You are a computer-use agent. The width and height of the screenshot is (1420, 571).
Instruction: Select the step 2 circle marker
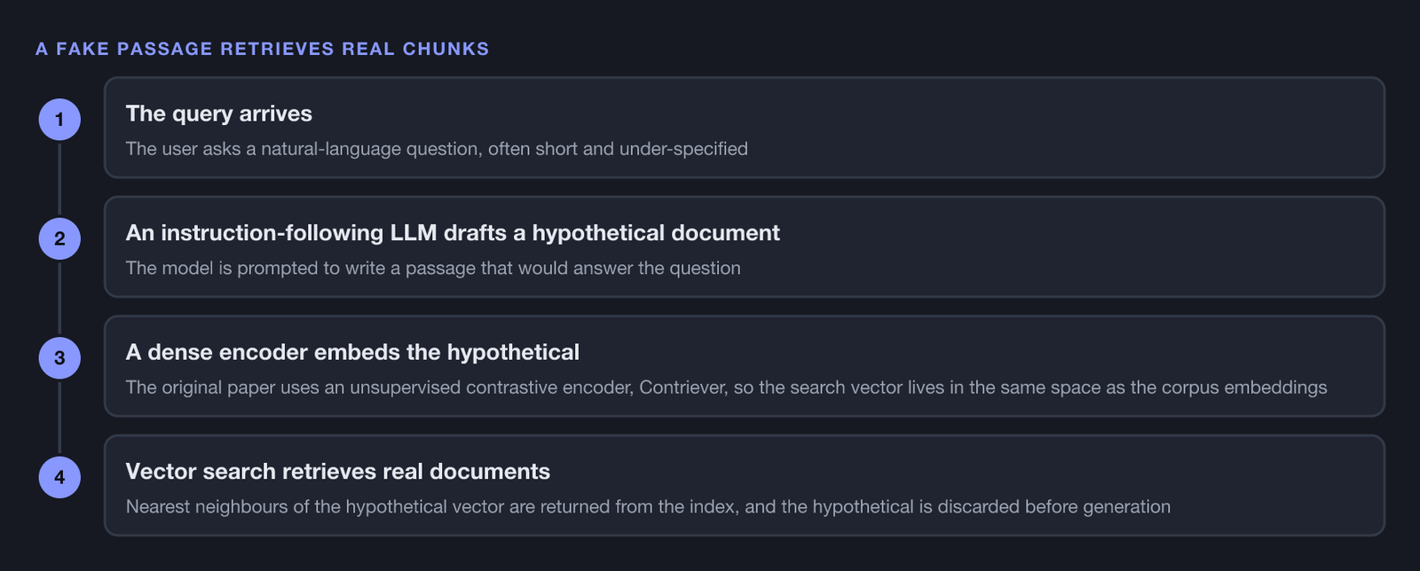(59, 239)
